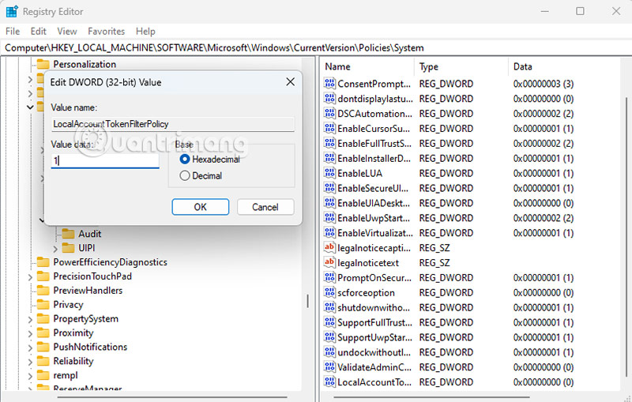Click inside the Value data field
This screenshot has height=402, width=632.
[x=105, y=160]
